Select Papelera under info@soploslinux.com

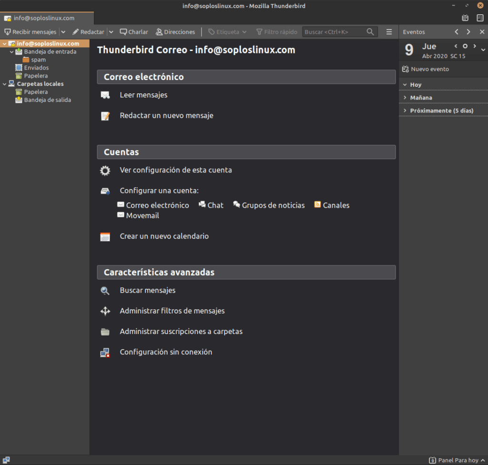(35, 76)
